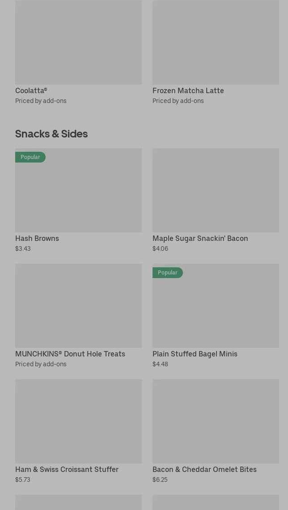Select the Hash Browns item name

(37, 239)
